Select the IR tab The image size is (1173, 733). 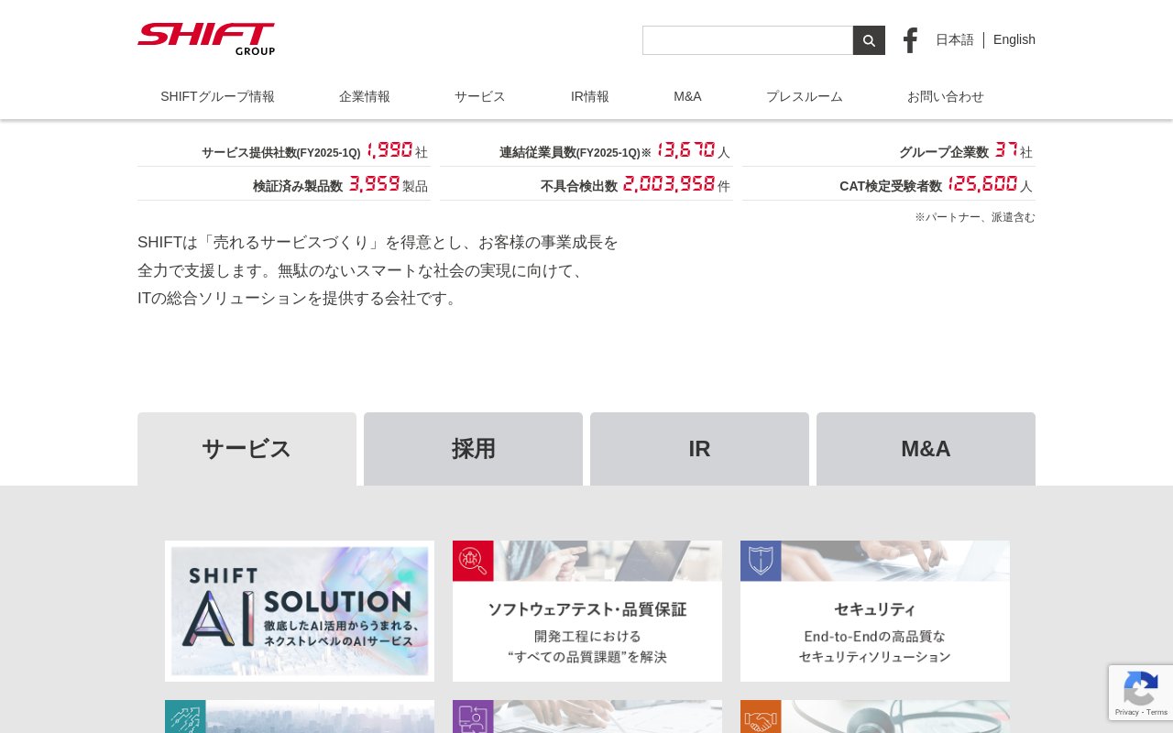click(x=699, y=449)
